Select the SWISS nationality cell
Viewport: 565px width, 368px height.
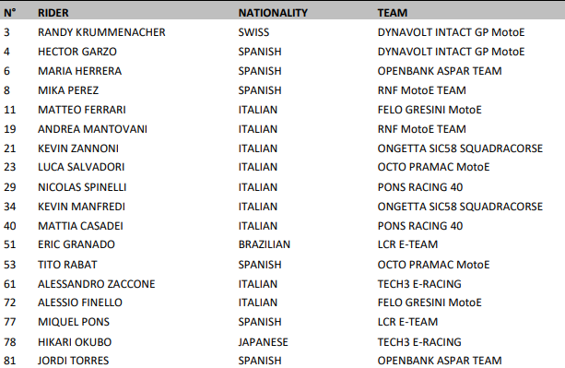[253, 32]
